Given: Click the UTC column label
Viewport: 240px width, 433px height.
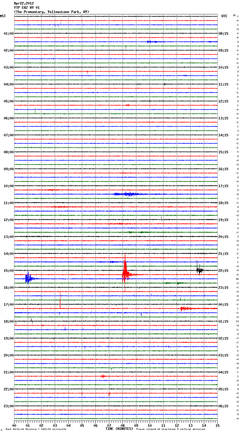Looking at the screenshot, I should 224,16.
